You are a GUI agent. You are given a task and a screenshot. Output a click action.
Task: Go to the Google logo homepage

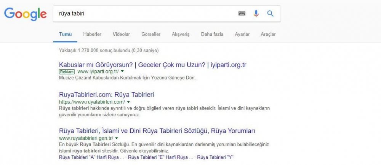[25, 14]
